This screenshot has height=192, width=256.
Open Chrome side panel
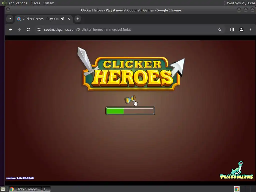click(232, 29)
